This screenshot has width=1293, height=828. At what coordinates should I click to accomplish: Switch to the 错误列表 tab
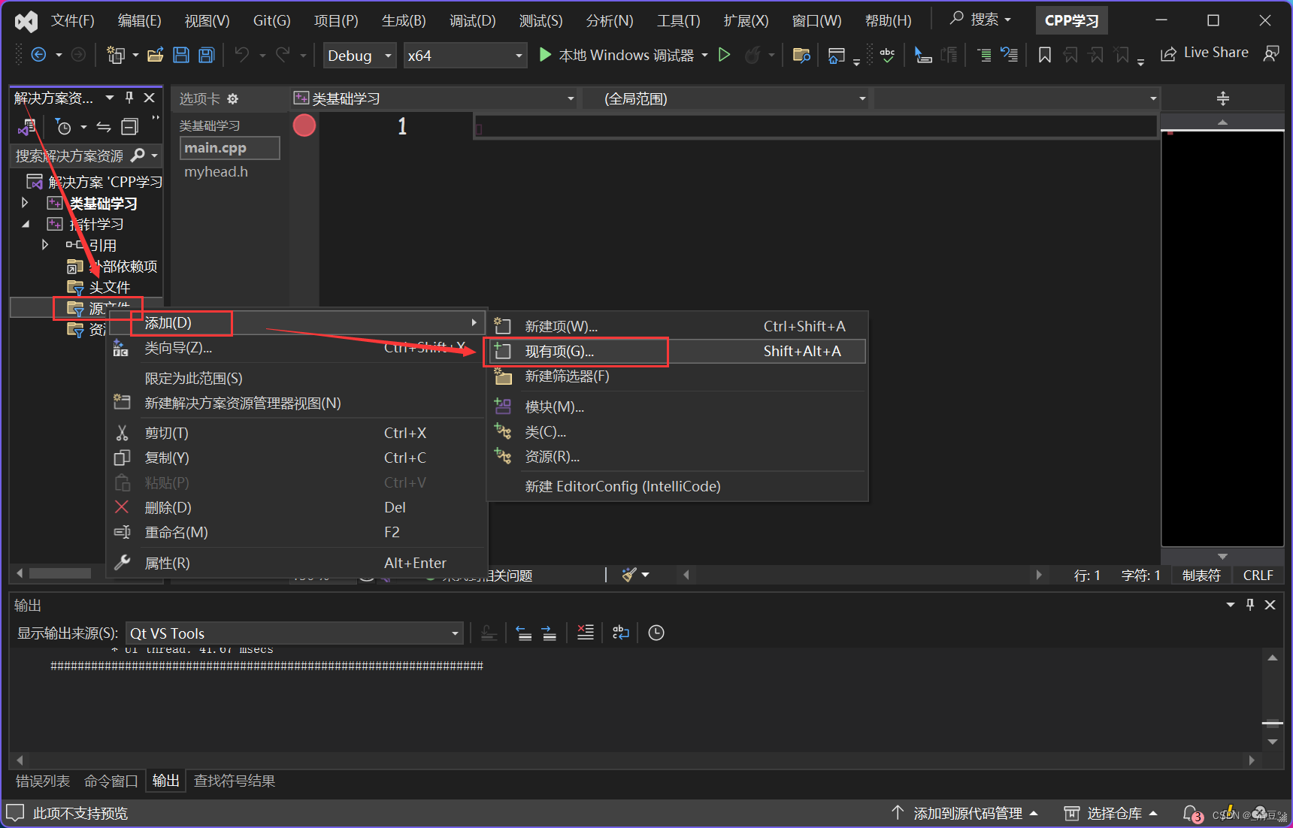(43, 781)
